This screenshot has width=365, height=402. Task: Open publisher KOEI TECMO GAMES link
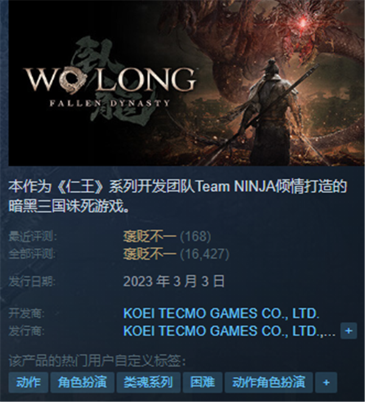click(229, 331)
